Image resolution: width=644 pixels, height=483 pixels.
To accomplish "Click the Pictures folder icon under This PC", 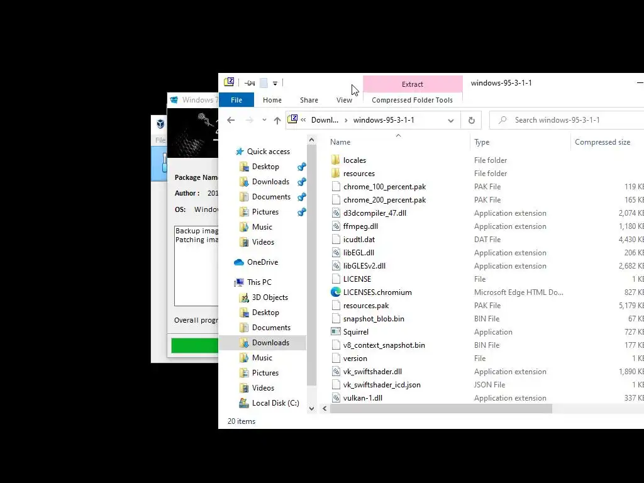I will point(244,373).
